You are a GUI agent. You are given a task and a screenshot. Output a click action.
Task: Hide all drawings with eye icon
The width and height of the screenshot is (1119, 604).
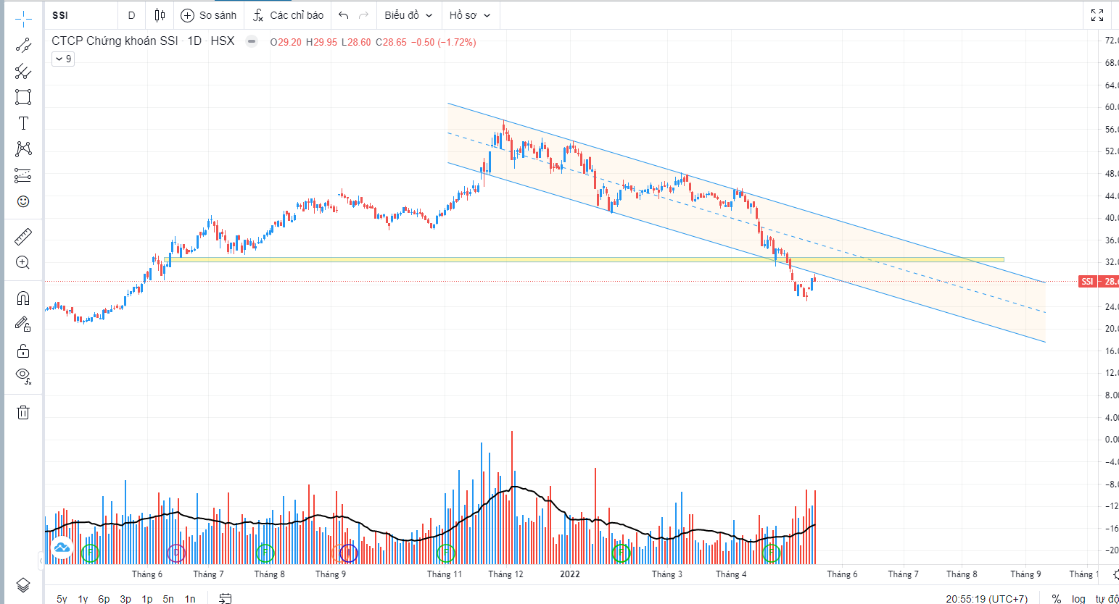pyautogui.click(x=23, y=376)
